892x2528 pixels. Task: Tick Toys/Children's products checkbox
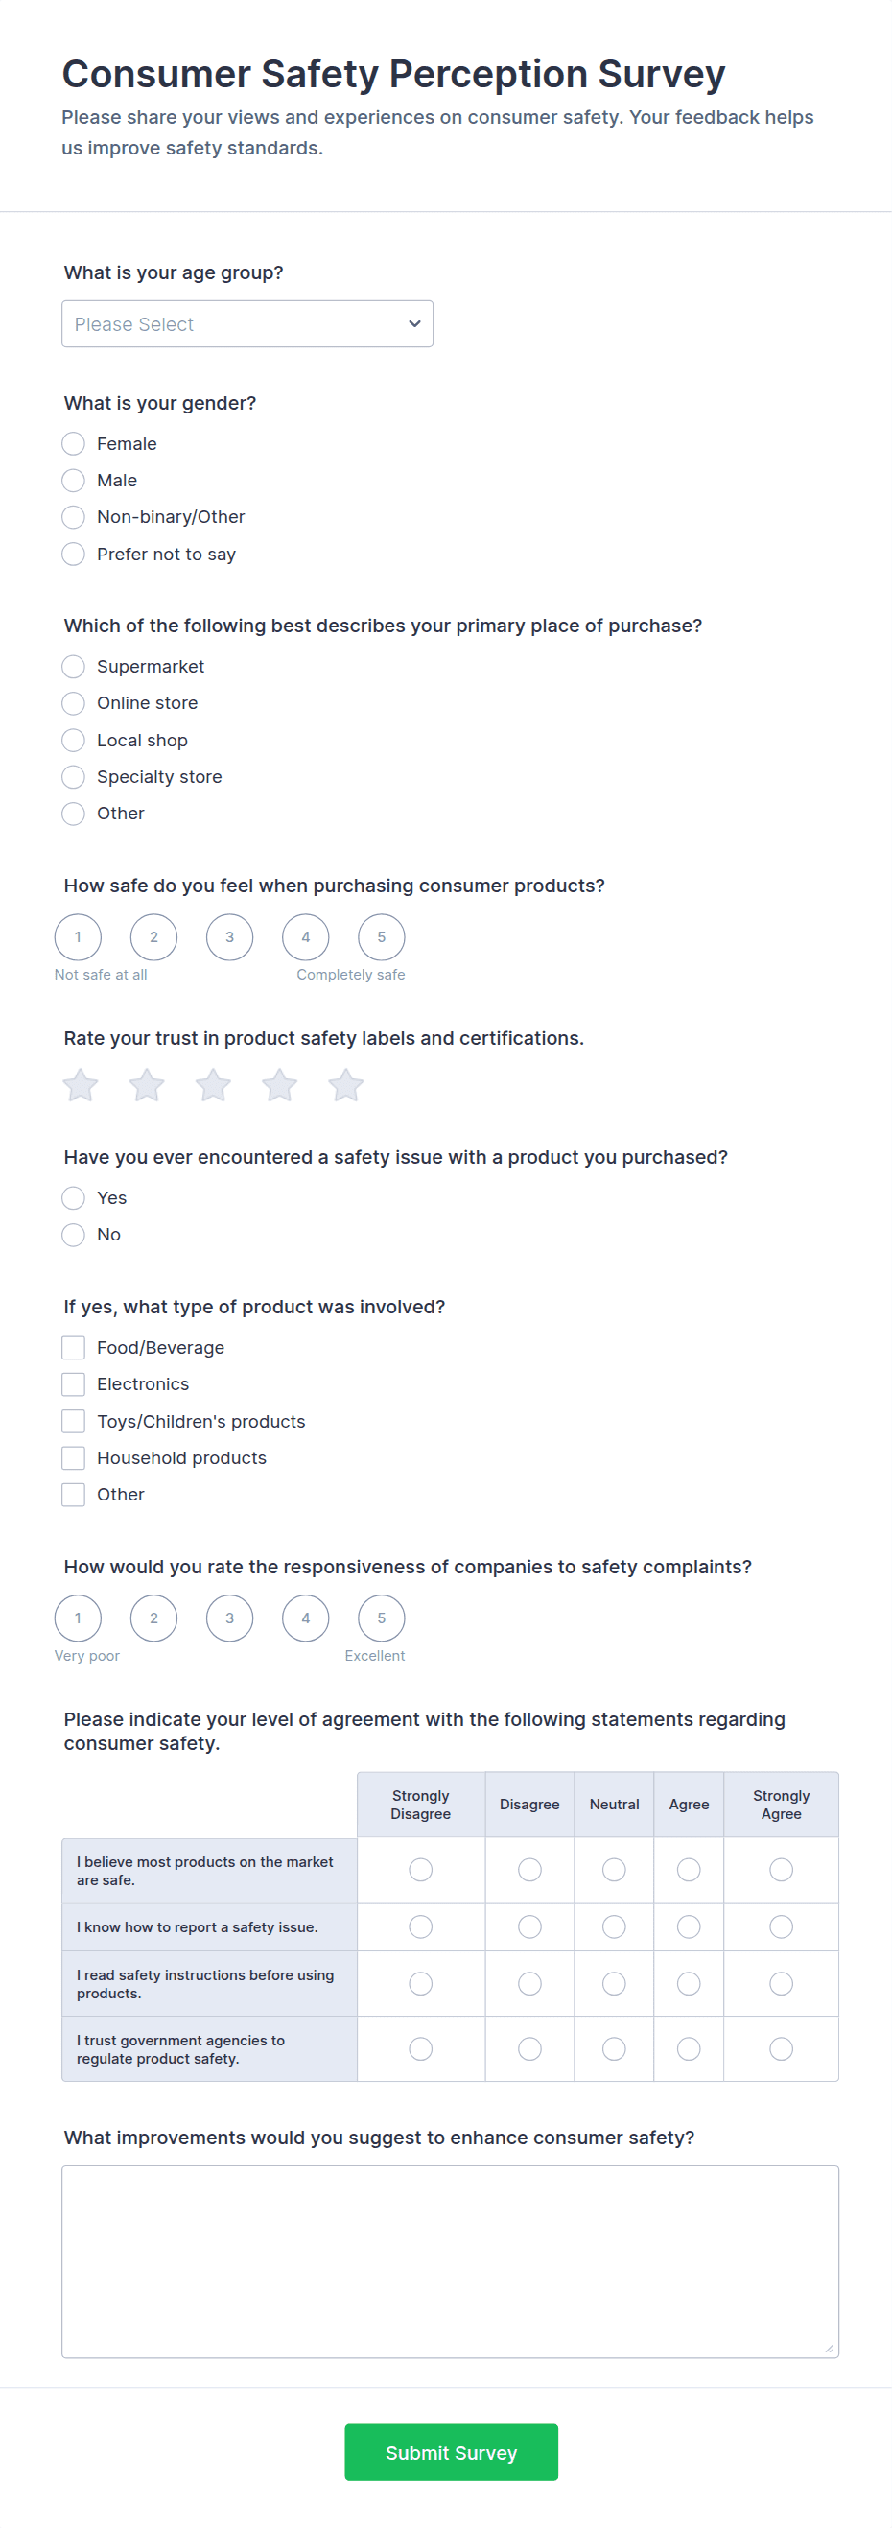coord(74,1421)
